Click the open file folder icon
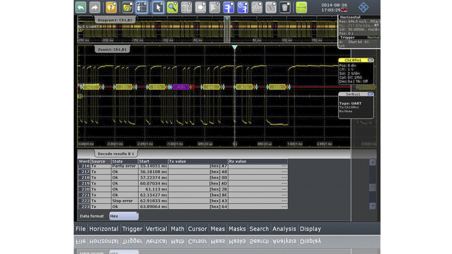Viewport: 452px width, 254px height. pos(128,7)
